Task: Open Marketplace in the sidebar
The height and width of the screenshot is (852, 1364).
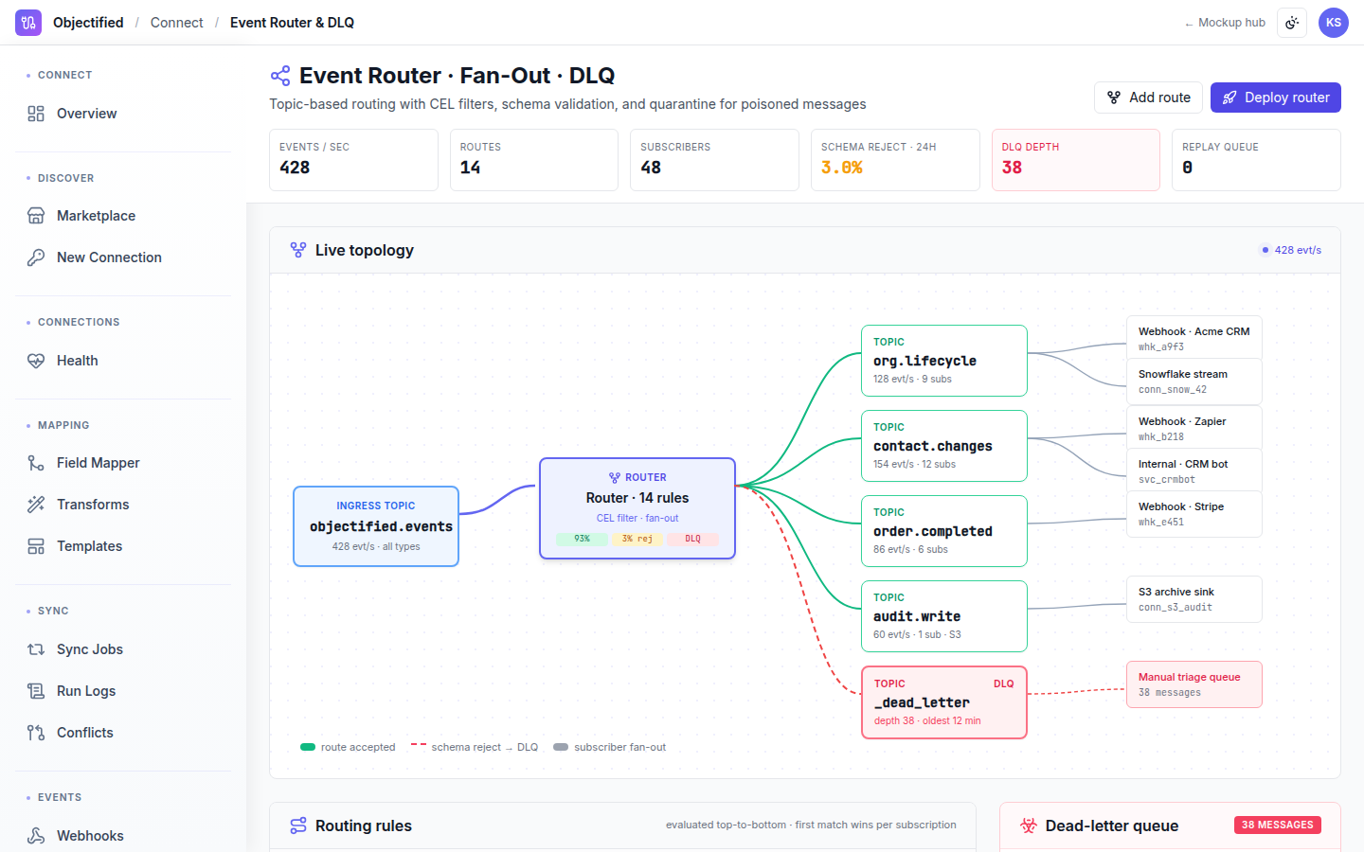Action: 123,216
